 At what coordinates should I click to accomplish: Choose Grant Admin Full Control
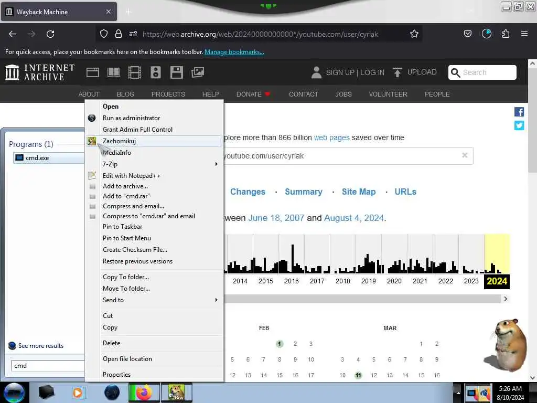(x=155, y=130)
